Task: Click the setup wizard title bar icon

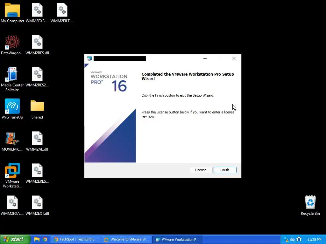Action: [x=89, y=58]
